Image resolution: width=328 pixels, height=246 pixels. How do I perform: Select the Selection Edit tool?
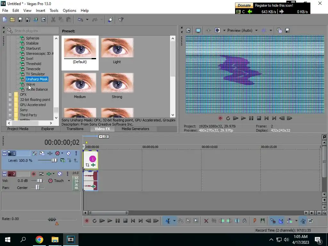[188, 221]
